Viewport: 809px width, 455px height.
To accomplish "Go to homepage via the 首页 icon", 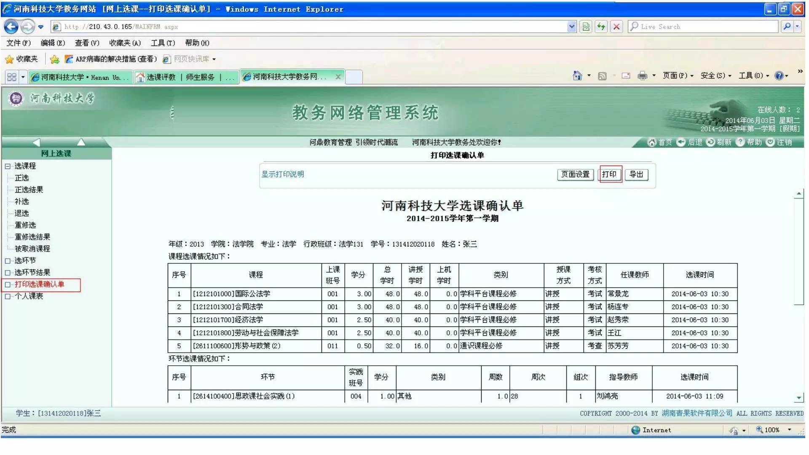I will click(x=652, y=142).
